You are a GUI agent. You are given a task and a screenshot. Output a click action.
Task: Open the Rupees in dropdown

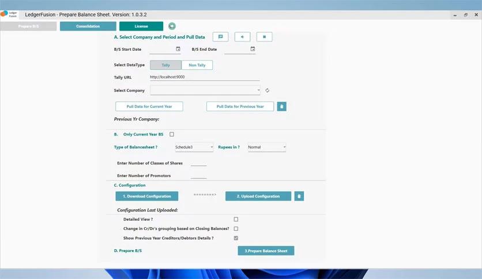click(267, 147)
